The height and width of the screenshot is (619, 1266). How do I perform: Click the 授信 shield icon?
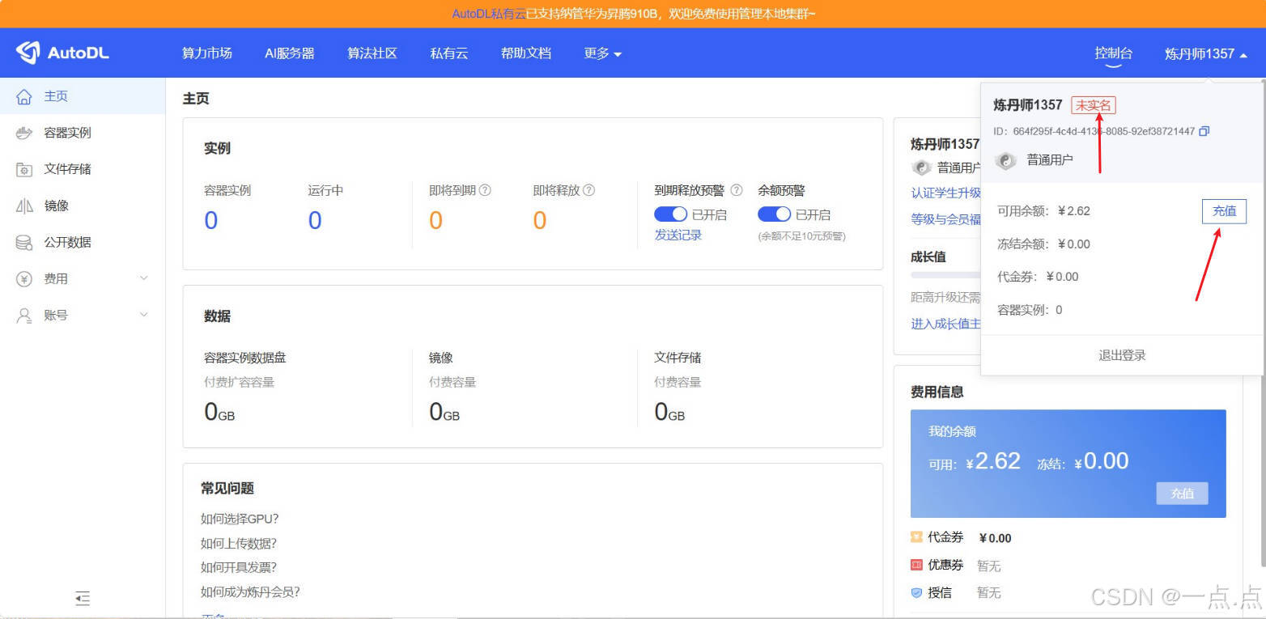click(916, 592)
